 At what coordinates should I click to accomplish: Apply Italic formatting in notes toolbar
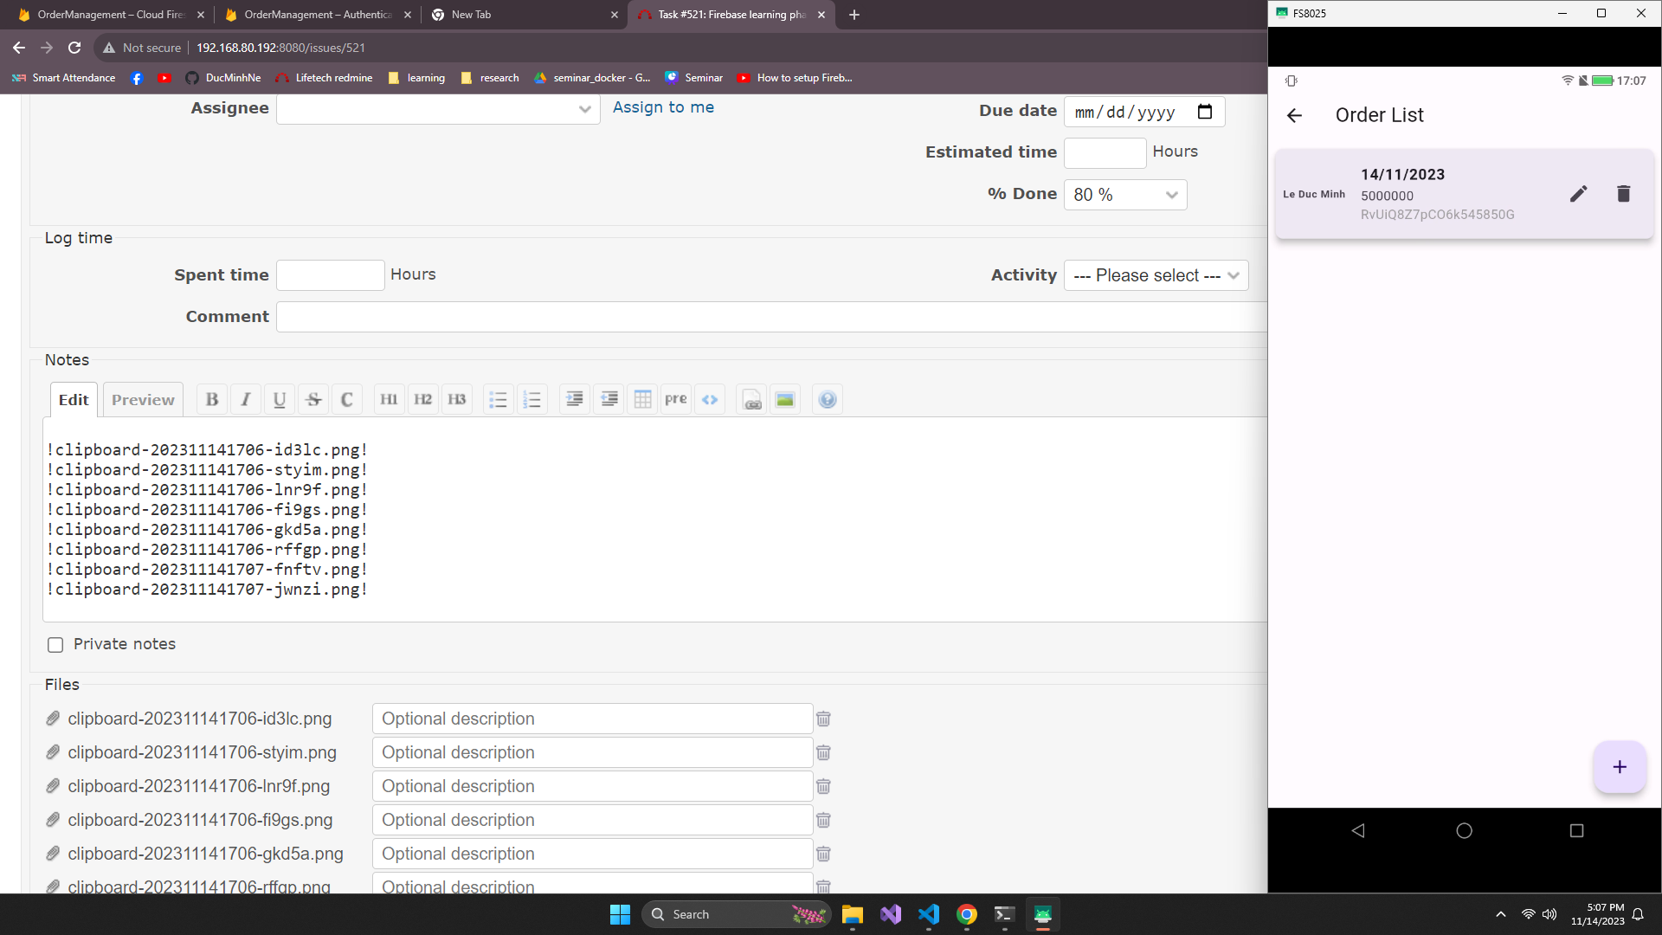(x=246, y=399)
